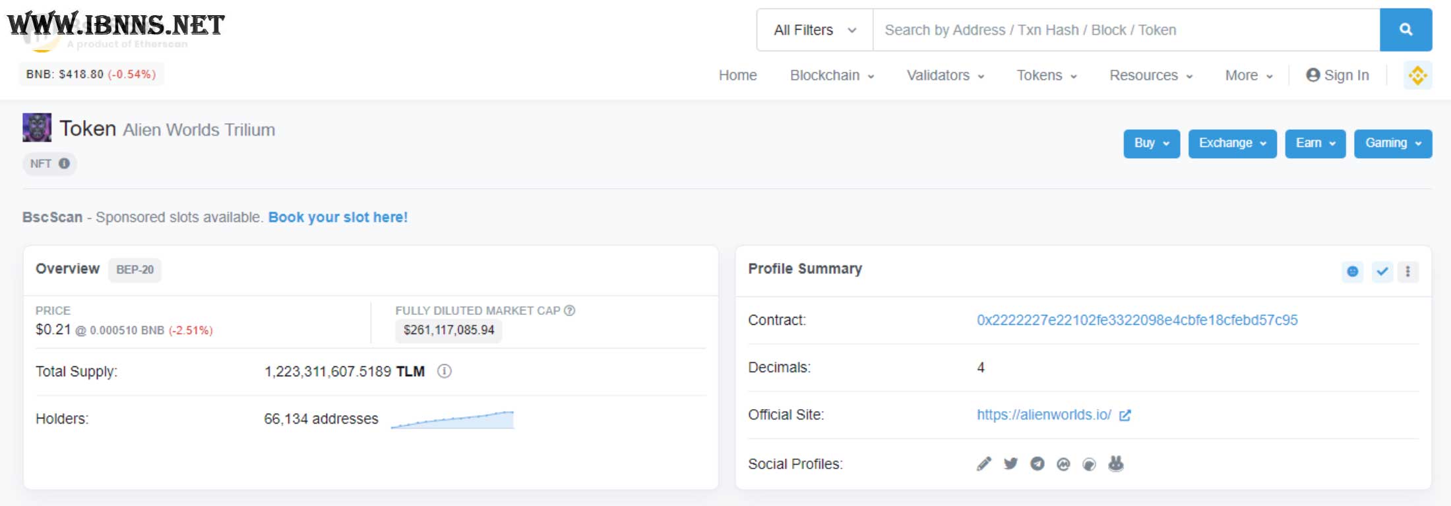Click the $261,117,085.94 market cap value
The height and width of the screenshot is (506, 1451).
coord(448,330)
